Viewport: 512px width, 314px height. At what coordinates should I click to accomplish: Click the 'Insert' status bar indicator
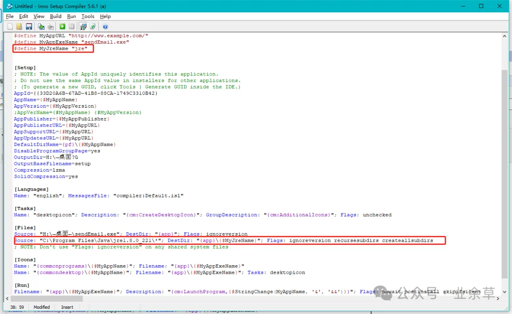point(67,307)
